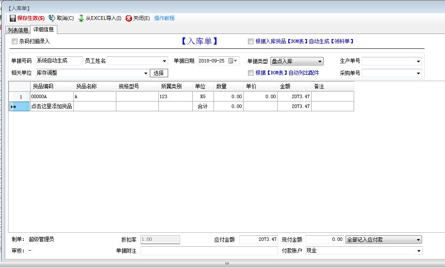Image resolution: width=445 pixels, height=268 pixels.
Task: Check 根据BOM表自动列出配件 option
Action: point(251,73)
